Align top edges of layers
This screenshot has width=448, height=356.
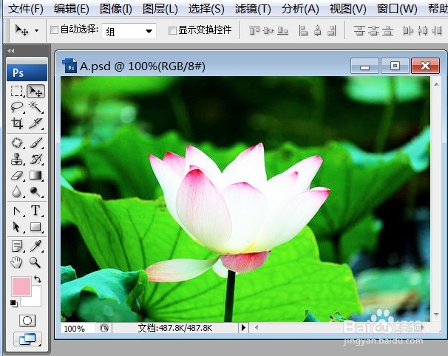point(254,30)
